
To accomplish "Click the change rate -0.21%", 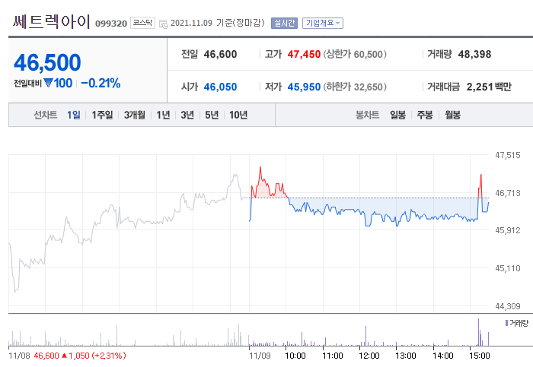I will [101, 83].
